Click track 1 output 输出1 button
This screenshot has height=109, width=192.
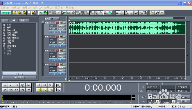62,26
